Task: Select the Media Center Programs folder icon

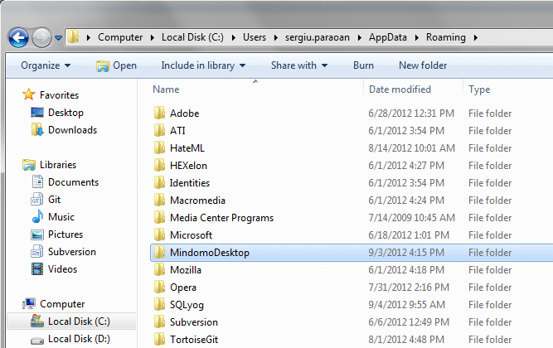Action: point(159,217)
